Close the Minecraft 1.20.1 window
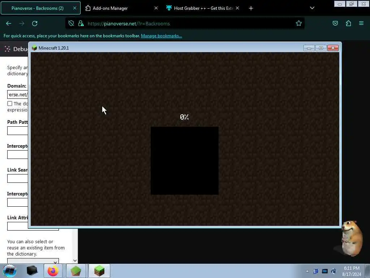Image resolution: width=370 pixels, height=278 pixels. [333, 48]
